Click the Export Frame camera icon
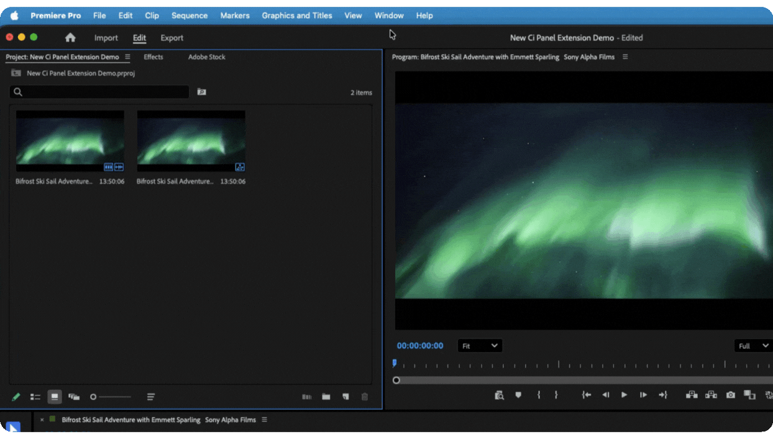This screenshot has width=773, height=439. (x=731, y=395)
